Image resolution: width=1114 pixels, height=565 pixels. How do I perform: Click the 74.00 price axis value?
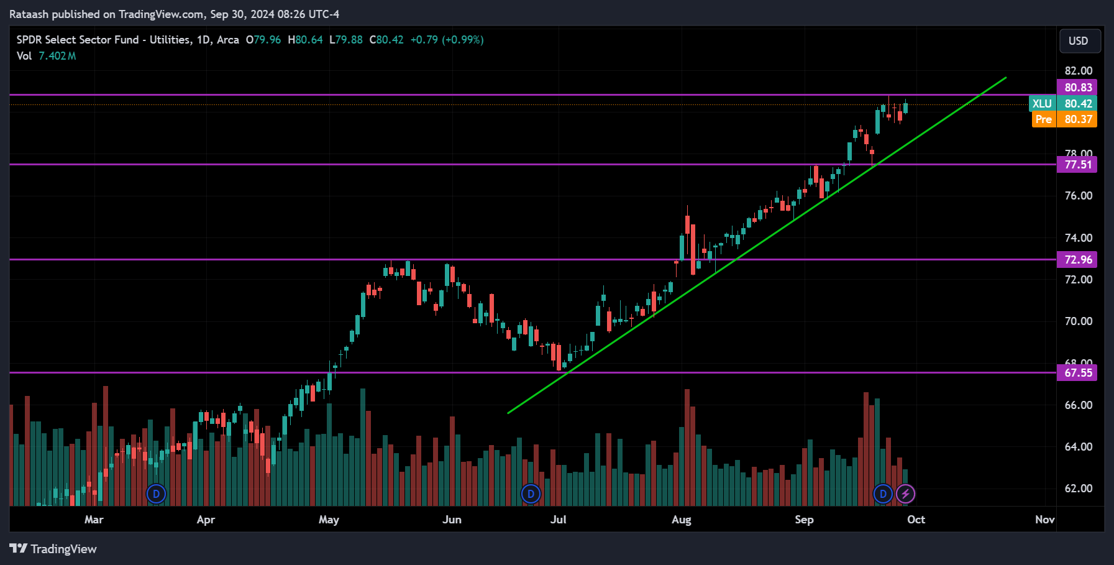click(1079, 238)
